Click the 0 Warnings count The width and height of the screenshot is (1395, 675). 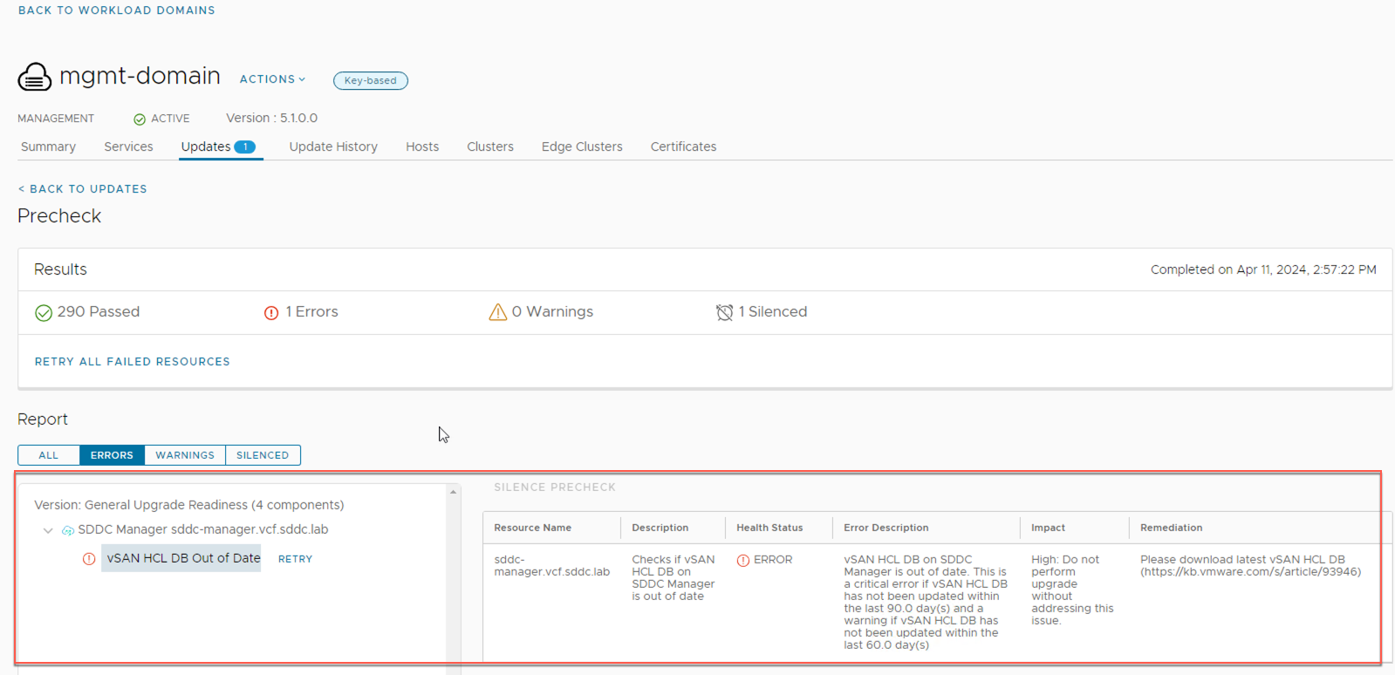coord(552,312)
